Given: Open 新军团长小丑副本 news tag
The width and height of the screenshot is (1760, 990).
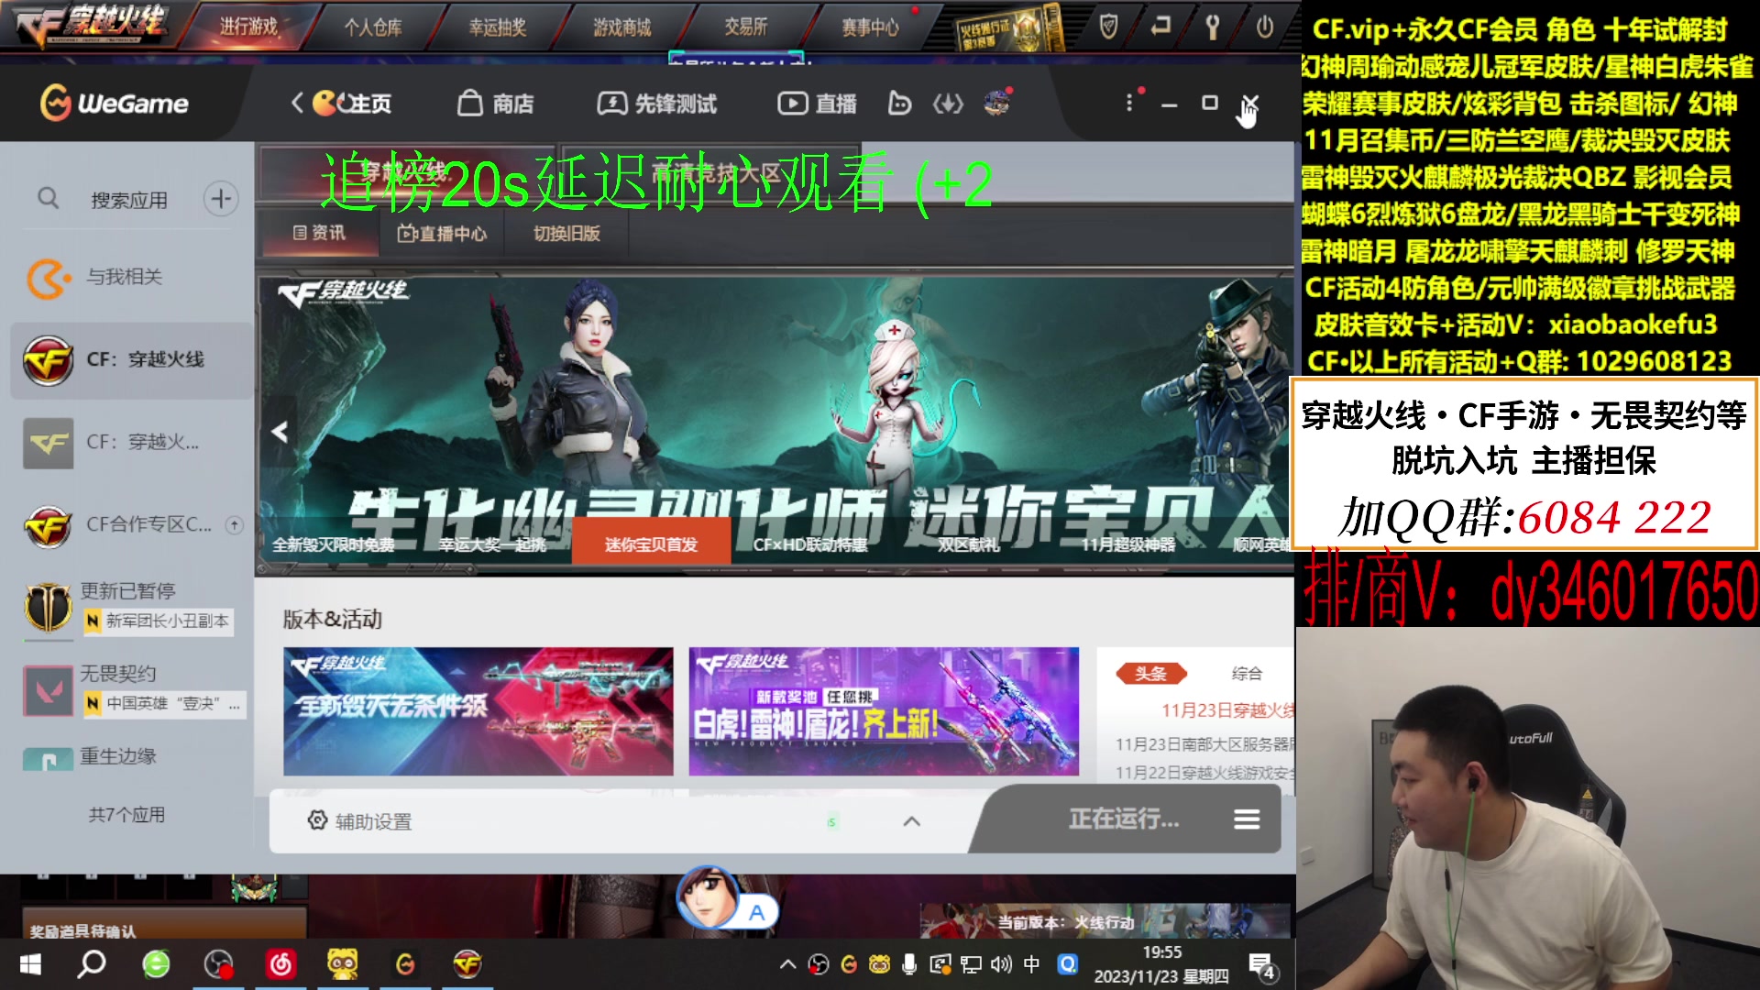Looking at the screenshot, I should 158,621.
